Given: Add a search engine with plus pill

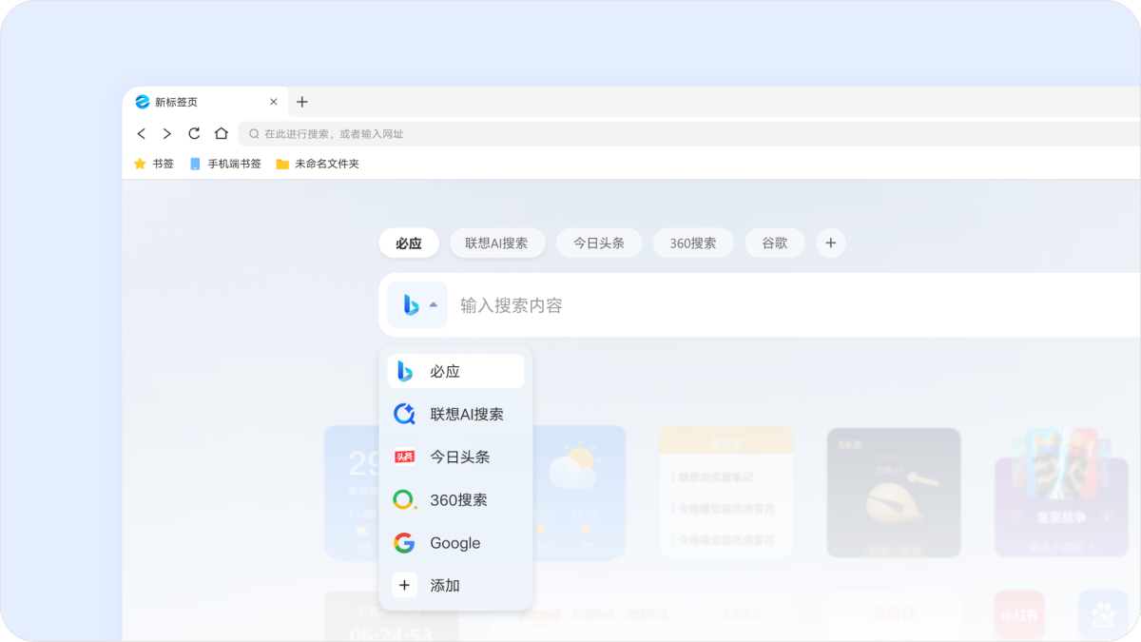Looking at the screenshot, I should coord(830,243).
